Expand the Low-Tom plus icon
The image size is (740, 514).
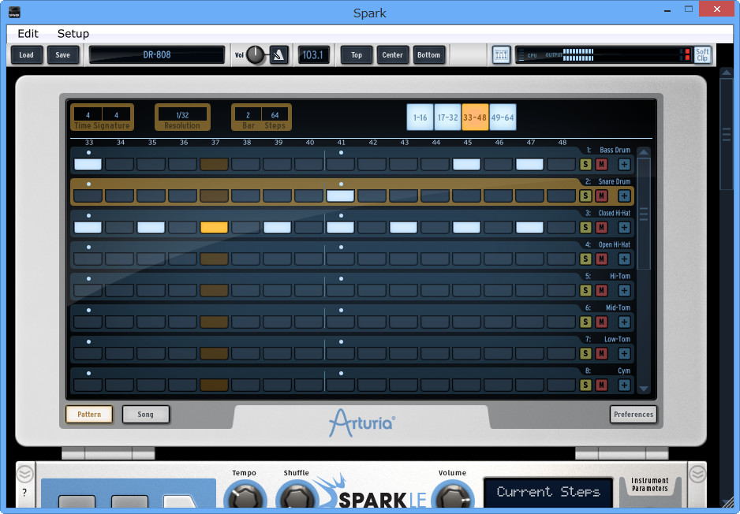pyautogui.click(x=624, y=354)
